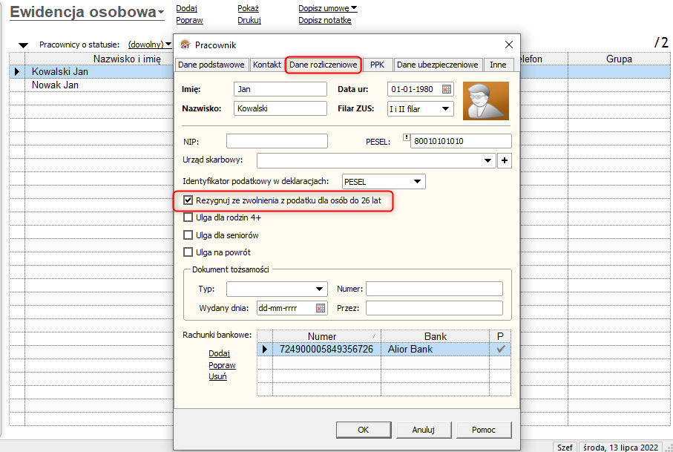673x452 pixels.
Task: Enable Ulga na powrót checkbox
Action: click(x=188, y=252)
